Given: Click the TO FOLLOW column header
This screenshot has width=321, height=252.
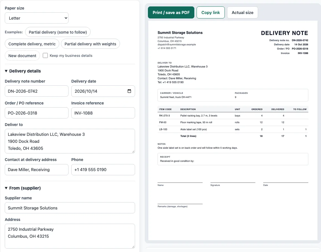Looking at the screenshot, I should coord(300,109).
